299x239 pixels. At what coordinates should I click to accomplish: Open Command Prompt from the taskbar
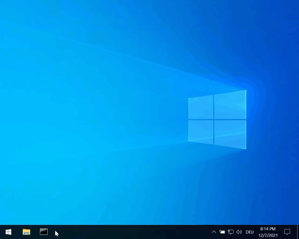click(44, 232)
